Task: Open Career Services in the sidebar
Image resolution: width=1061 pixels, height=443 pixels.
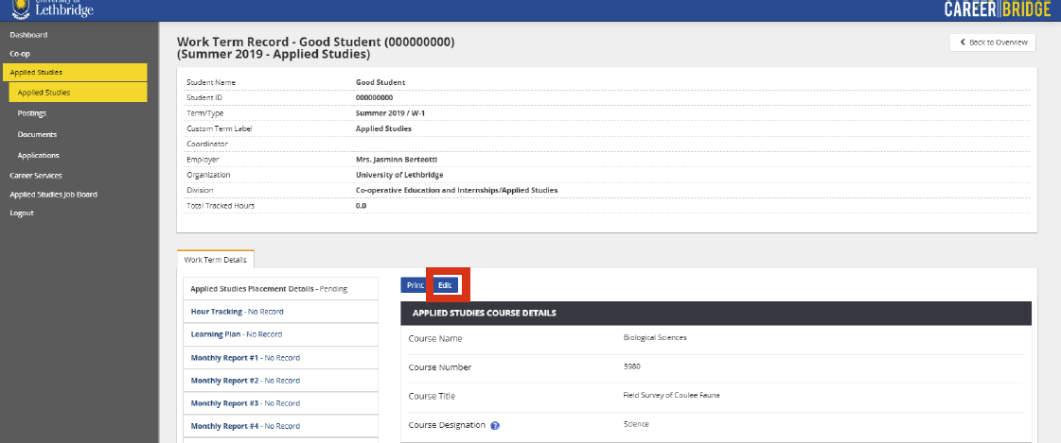Action: [36, 176]
